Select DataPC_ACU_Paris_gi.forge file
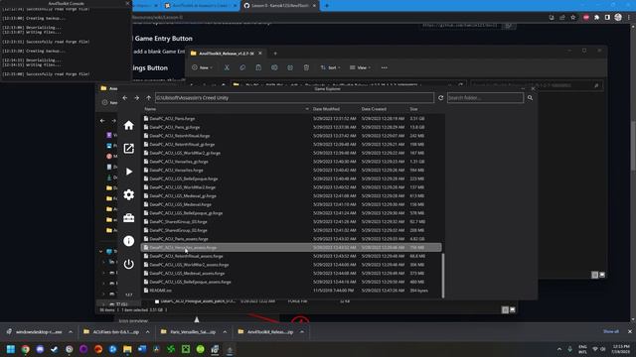 click(x=291, y=127)
